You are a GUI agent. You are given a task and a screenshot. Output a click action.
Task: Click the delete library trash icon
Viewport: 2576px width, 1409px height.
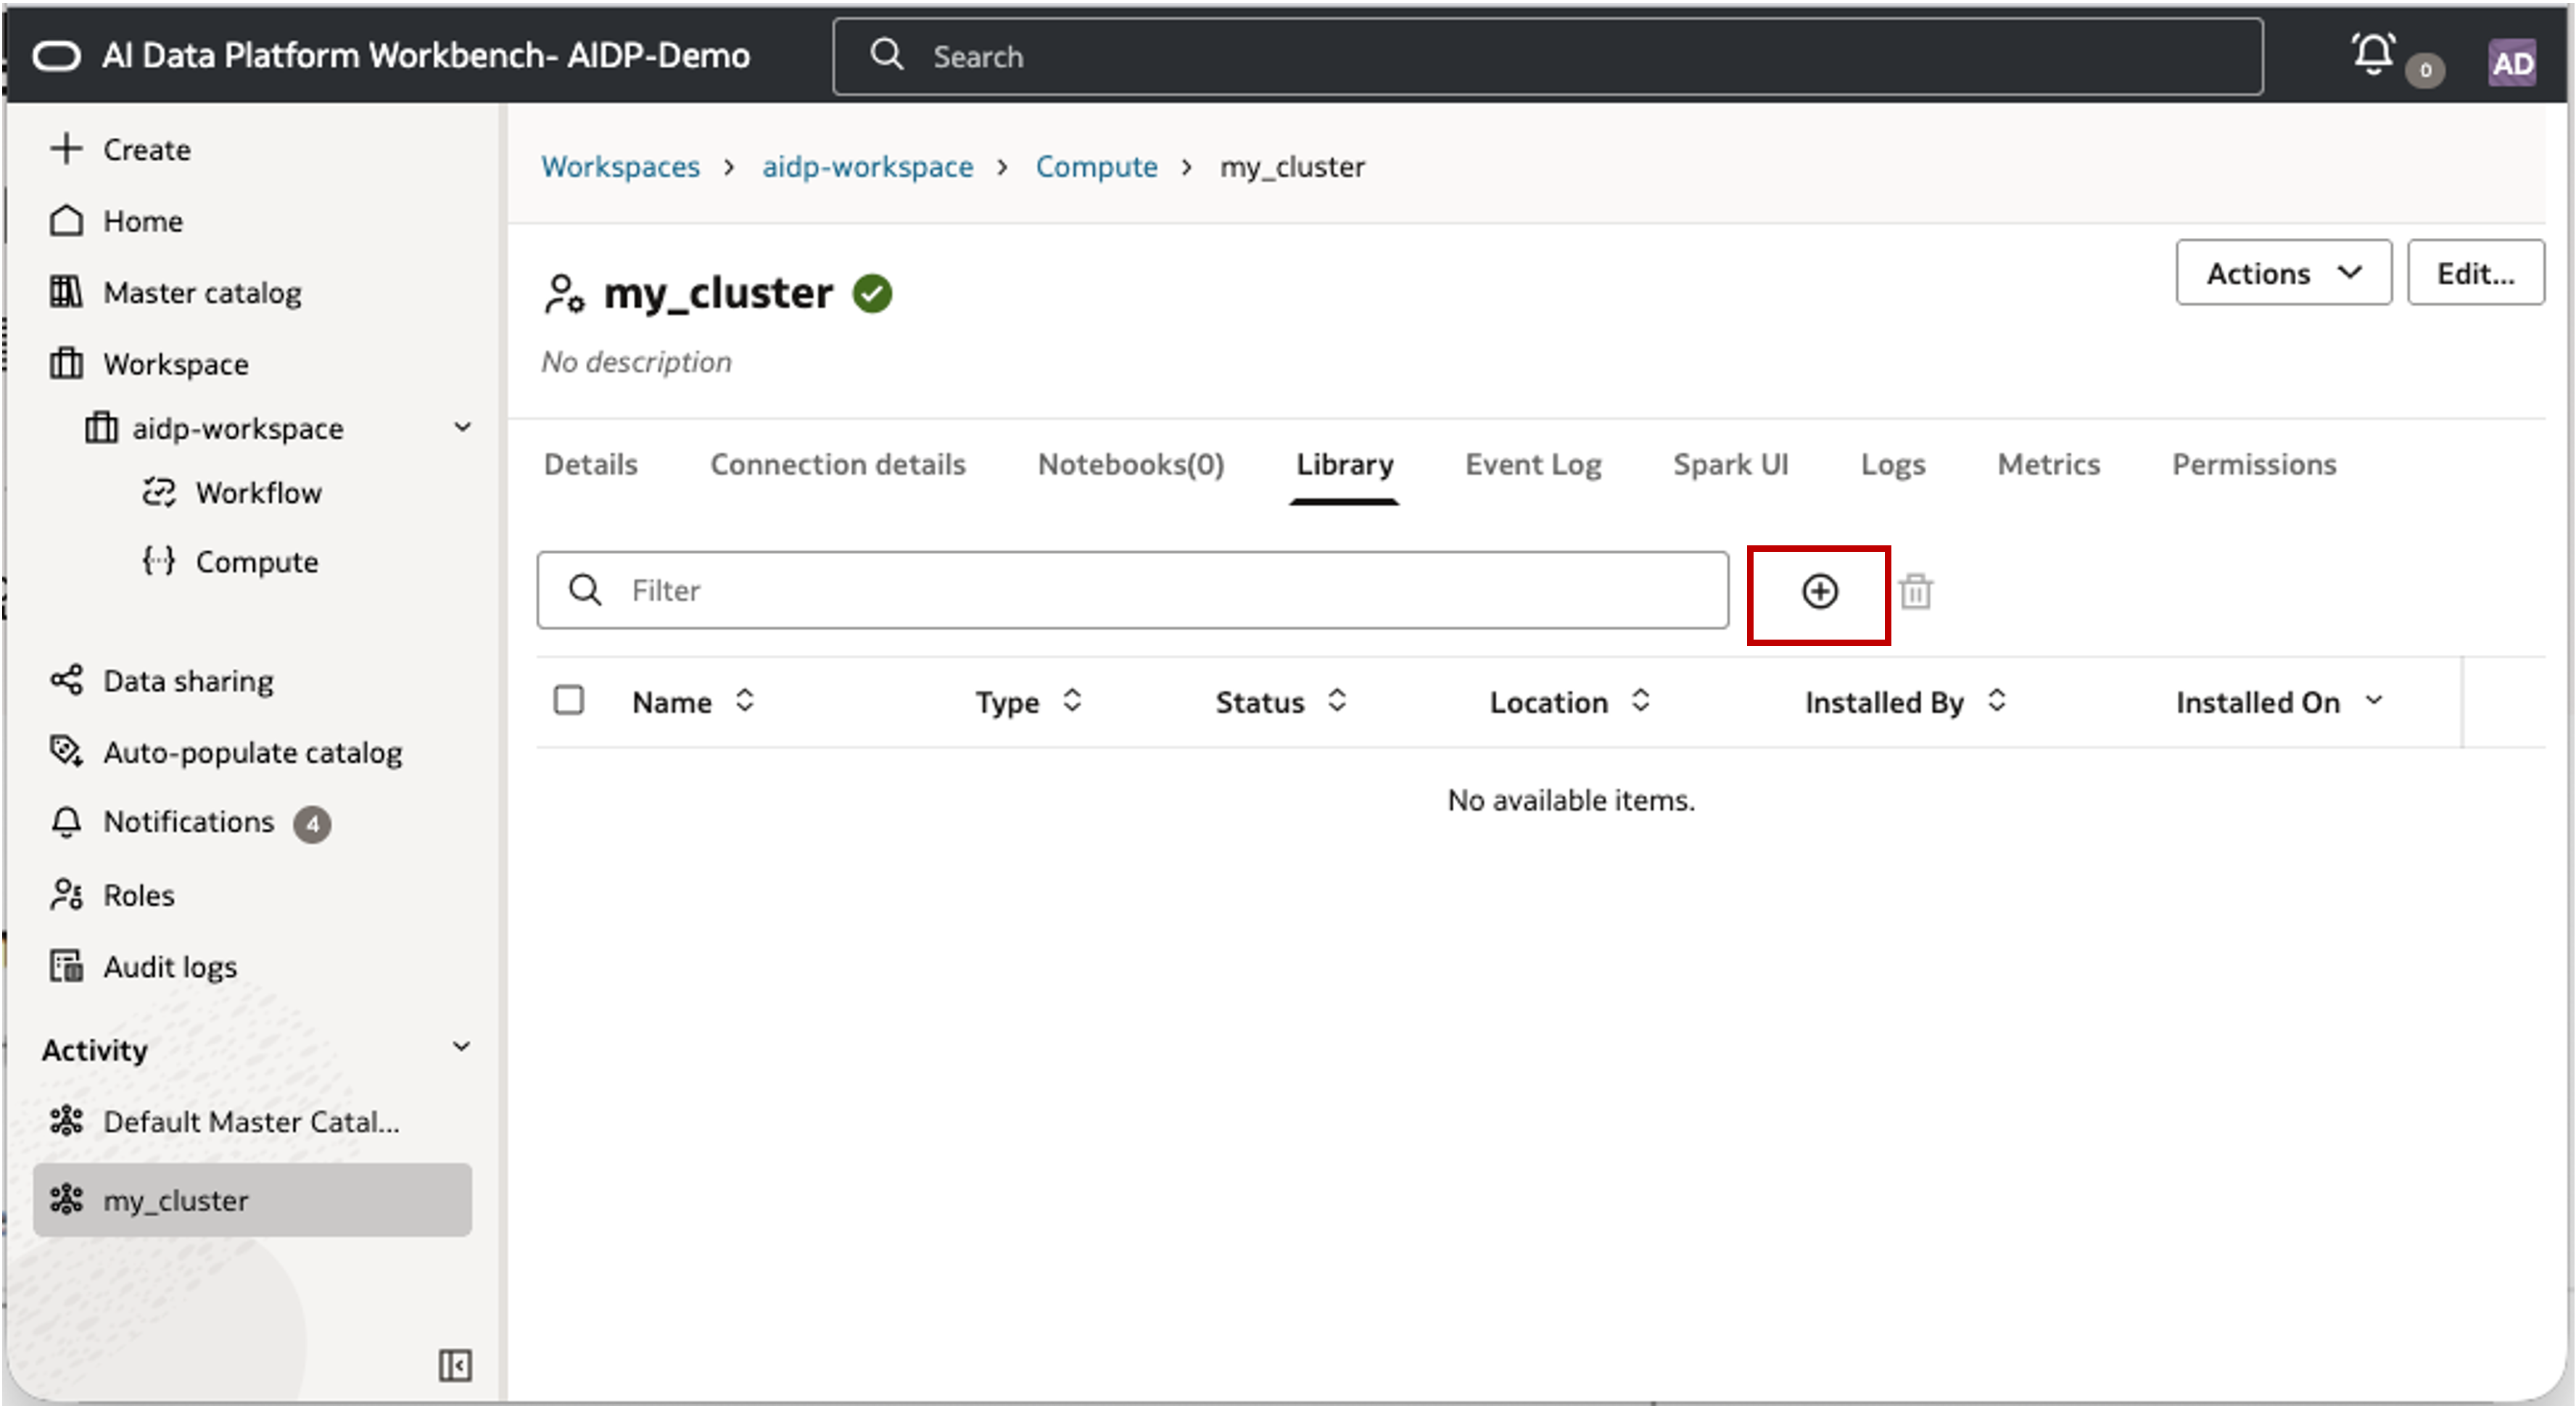(x=1915, y=592)
